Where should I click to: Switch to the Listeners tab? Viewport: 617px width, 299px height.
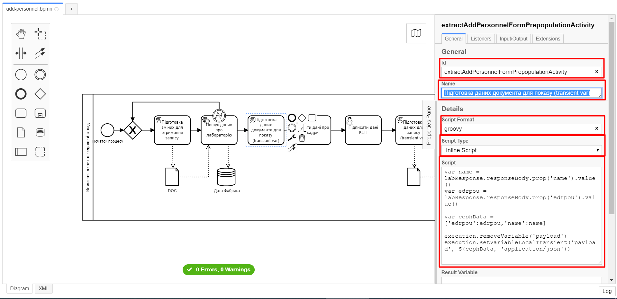point(481,39)
